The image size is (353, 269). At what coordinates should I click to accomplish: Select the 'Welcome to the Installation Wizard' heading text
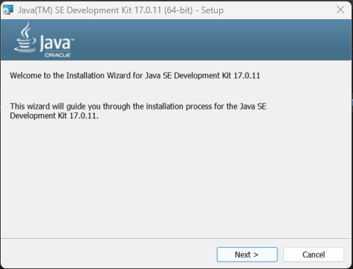(x=135, y=76)
